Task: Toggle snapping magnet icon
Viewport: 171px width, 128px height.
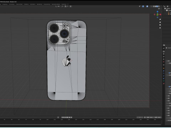Action: (x=66, y=6)
